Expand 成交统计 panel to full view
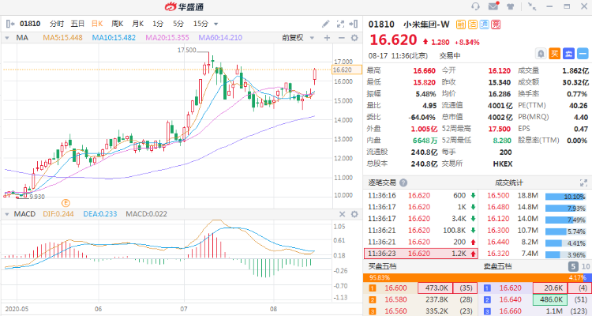This screenshot has width=592, height=316. [583, 183]
